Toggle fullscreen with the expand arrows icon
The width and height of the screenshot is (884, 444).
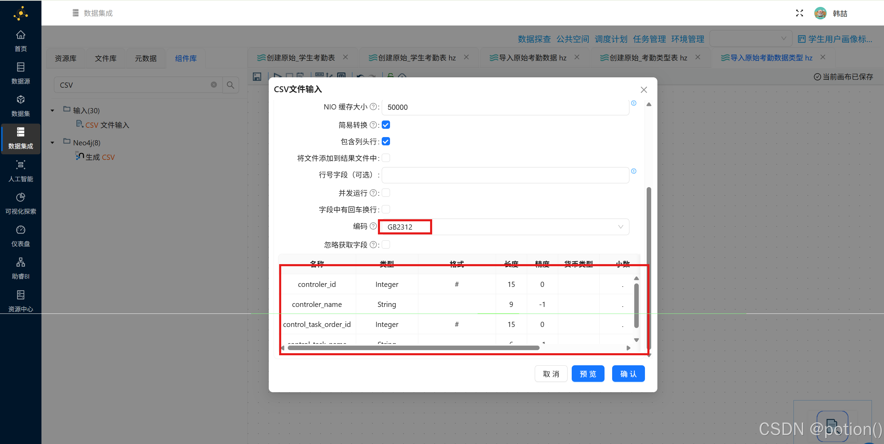(799, 13)
